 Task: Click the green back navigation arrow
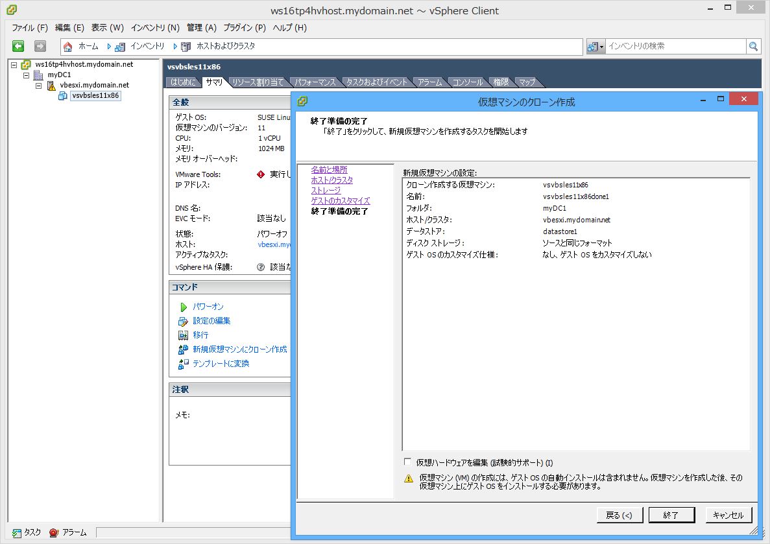(x=18, y=46)
